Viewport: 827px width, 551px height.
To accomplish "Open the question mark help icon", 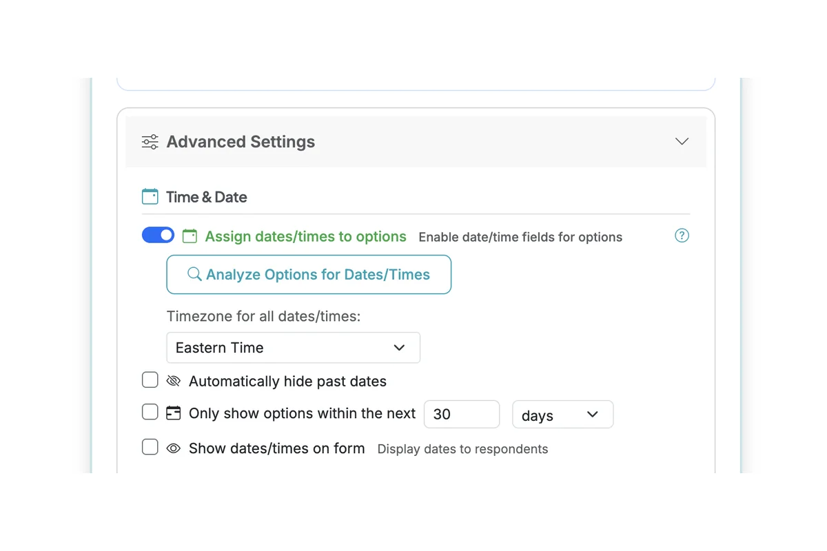I will [x=682, y=236].
